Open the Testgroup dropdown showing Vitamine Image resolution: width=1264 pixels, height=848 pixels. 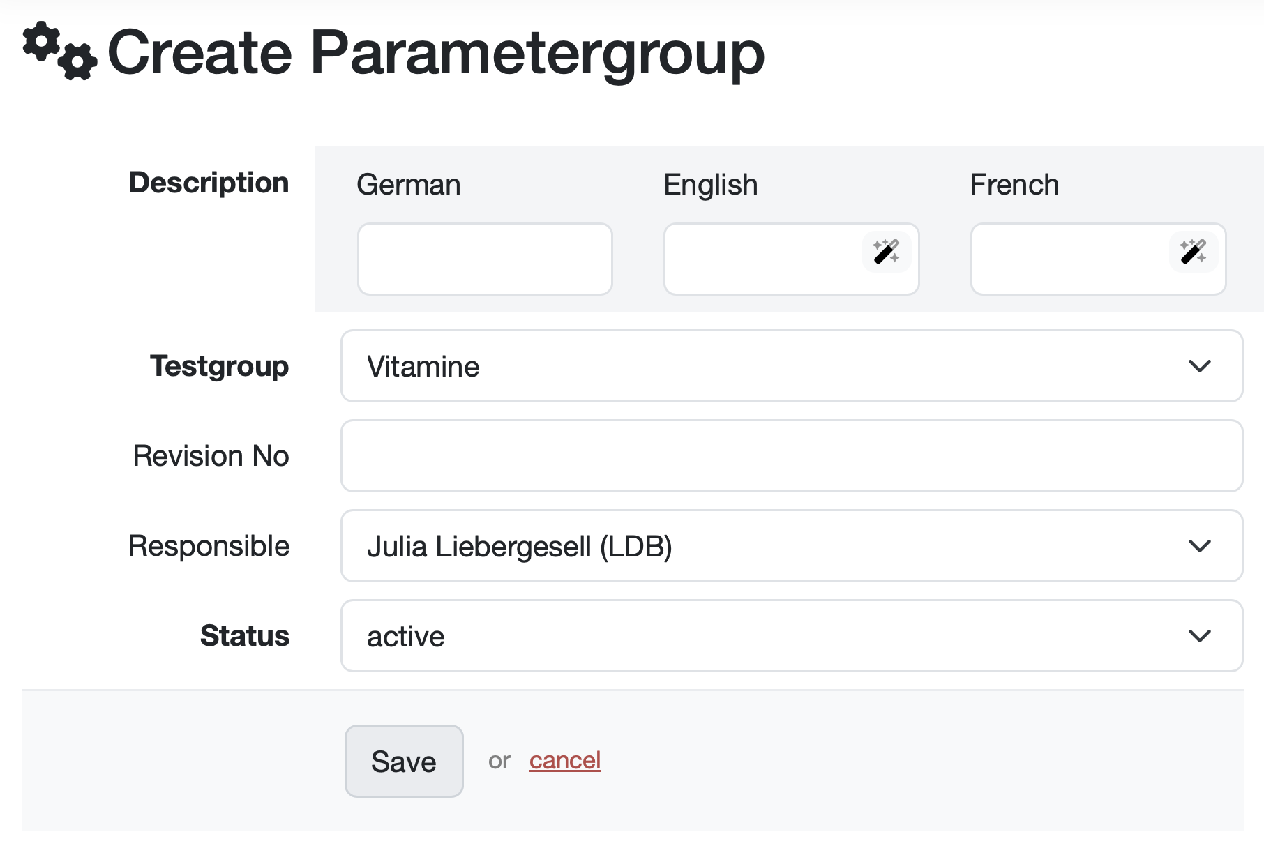(x=767, y=366)
